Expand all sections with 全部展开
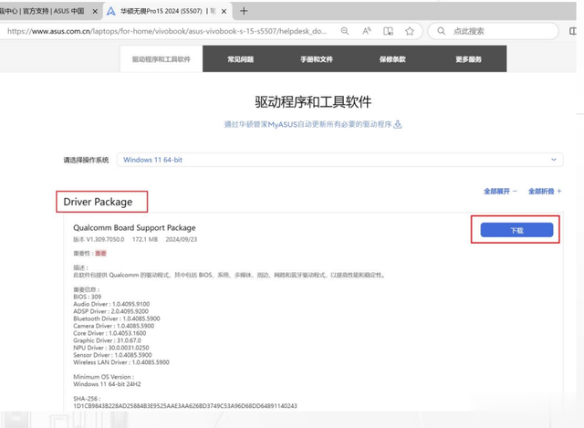 tap(500, 191)
